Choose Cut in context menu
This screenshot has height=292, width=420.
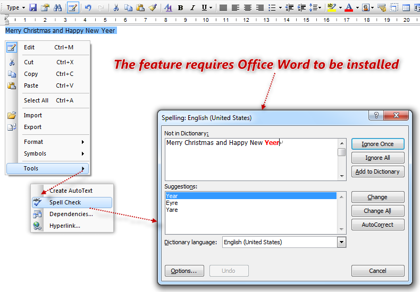tap(48, 62)
